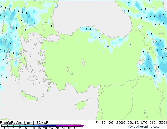
Task: Click the "25" legend scale label
Action: click(x=51, y=128)
